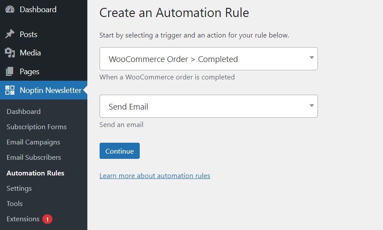The image size is (383, 230).
Task: Click the Pages icon in sidebar
Action: click(10, 71)
